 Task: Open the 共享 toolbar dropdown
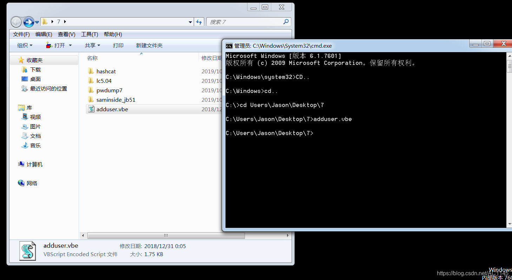(92, 45)
